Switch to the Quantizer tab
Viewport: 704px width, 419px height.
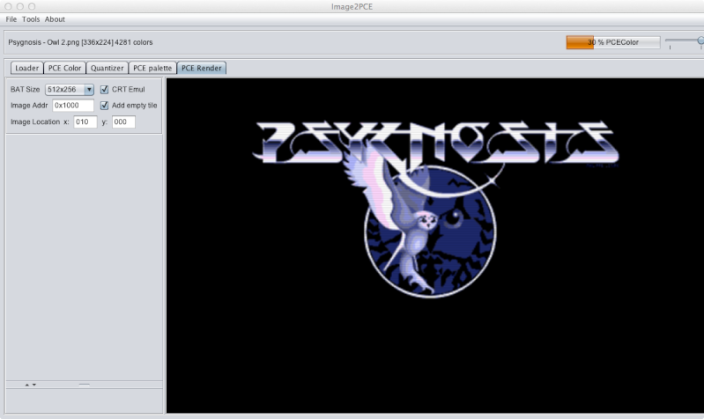coord(107,68)
